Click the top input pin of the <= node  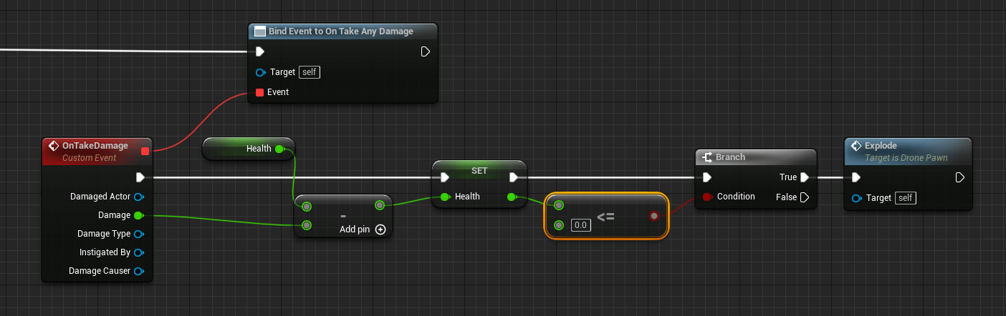559,206
